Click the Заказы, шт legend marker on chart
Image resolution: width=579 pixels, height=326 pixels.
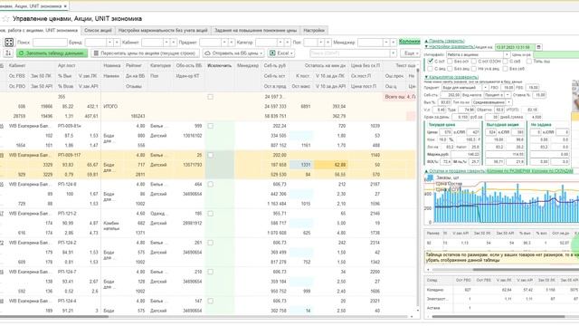[x=430, y=177]
